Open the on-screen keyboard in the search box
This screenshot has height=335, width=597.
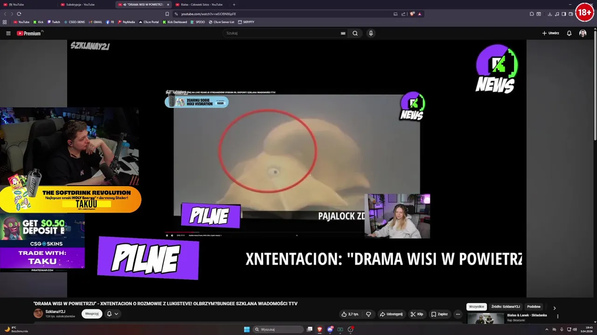[x=343, y=33]
